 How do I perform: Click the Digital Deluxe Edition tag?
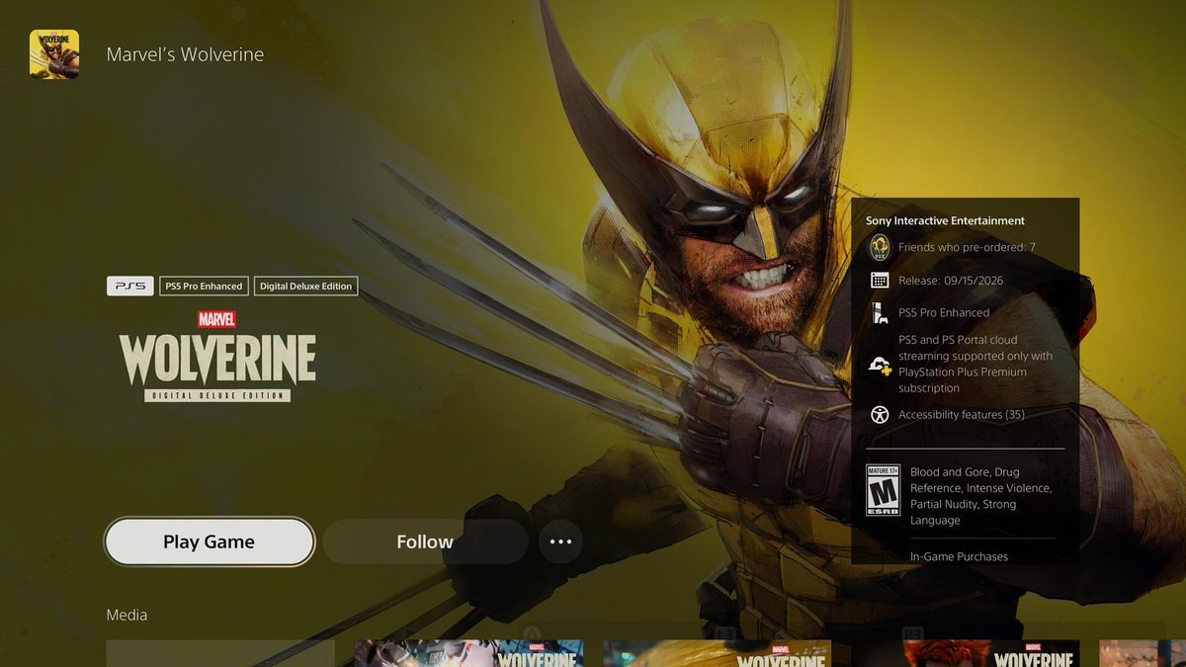pos(305,287)
